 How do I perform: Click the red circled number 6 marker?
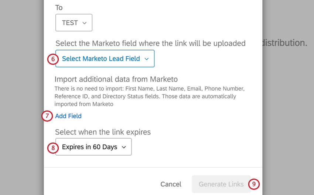[x=53, y=59]
